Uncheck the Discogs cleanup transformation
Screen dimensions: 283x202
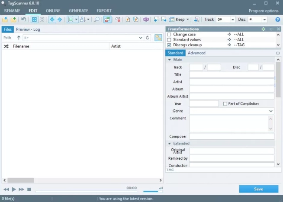(169, 45)
